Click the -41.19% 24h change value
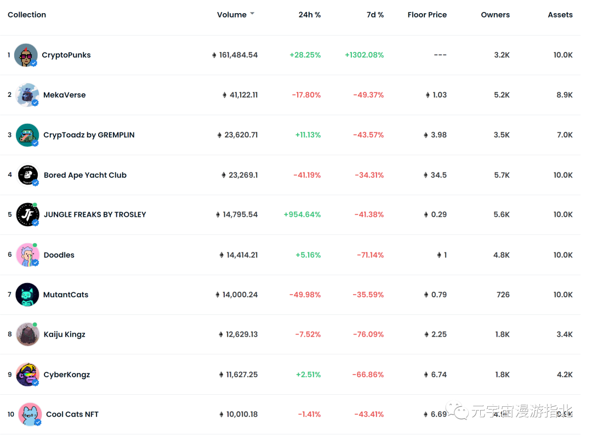592x437 pixels. click(307, 175)
